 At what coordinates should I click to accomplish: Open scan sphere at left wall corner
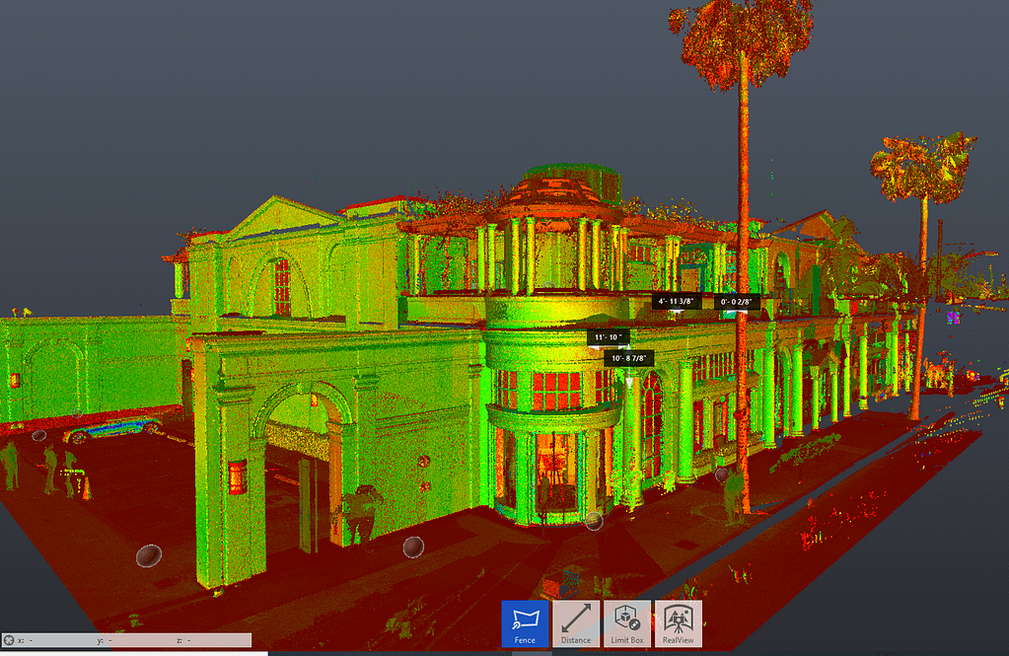tap(148, 556)
